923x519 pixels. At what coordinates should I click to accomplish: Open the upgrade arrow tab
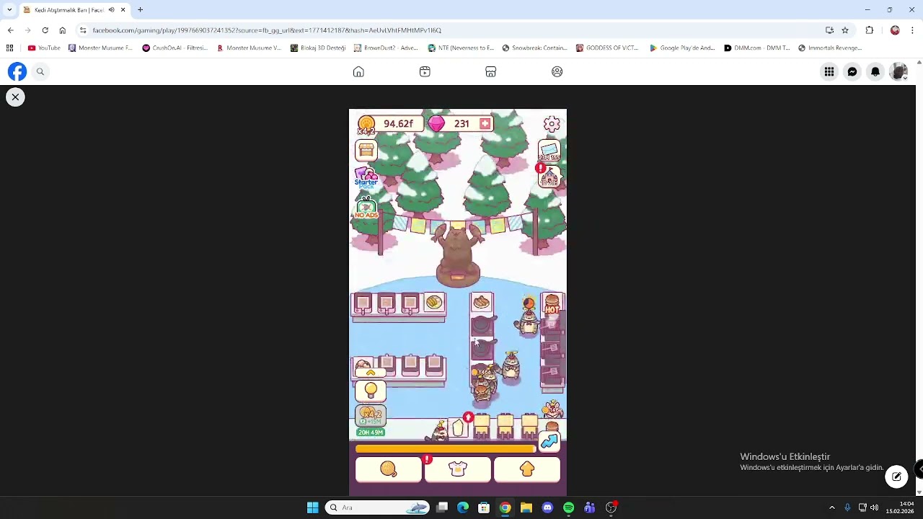pos(527,469)
